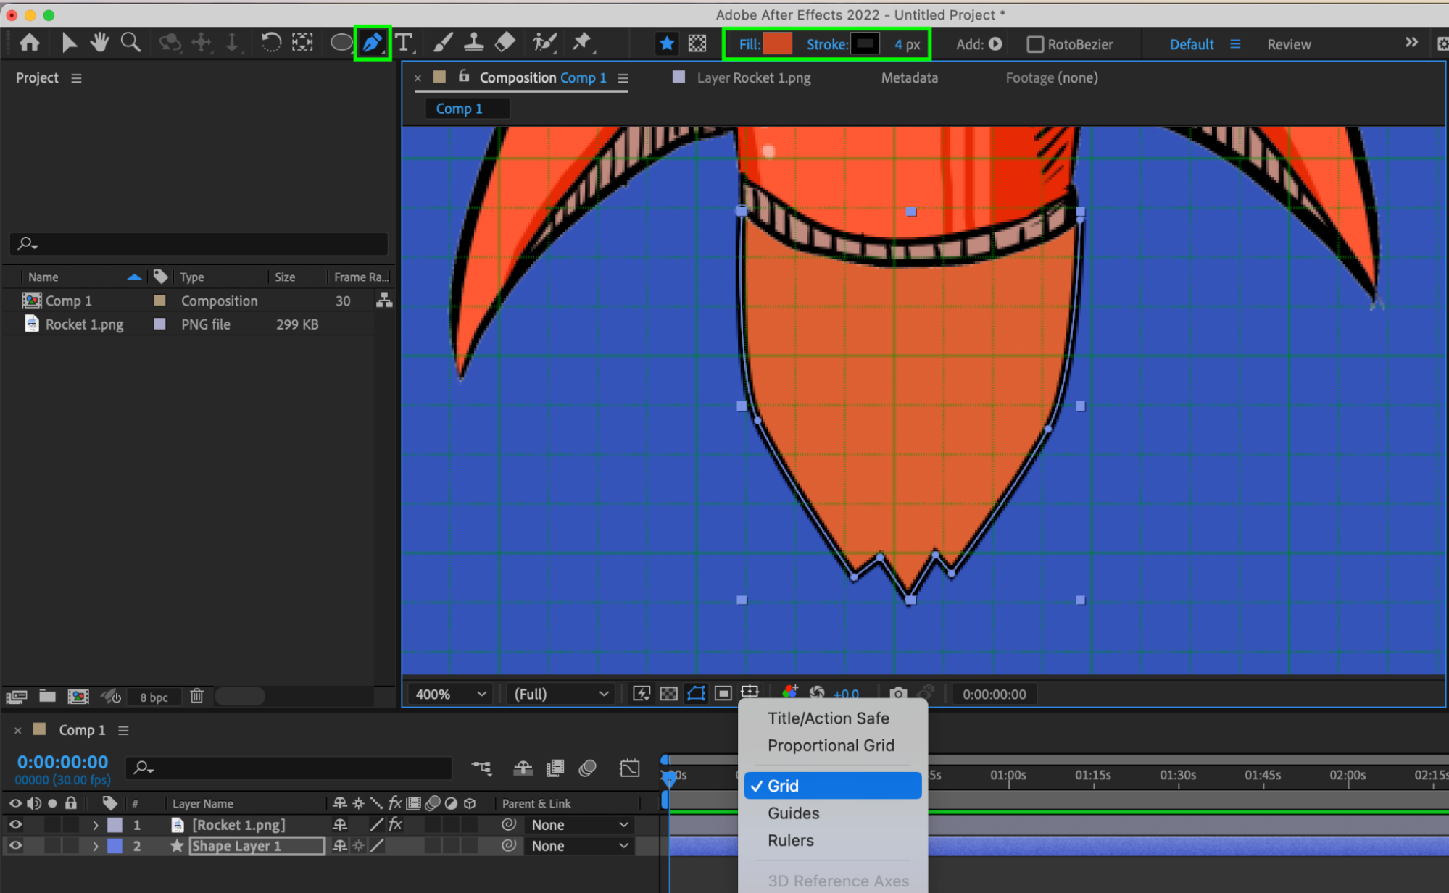Enable the RotoBezier checkbox
The image size is (1449, 893).
(1035, 44)
